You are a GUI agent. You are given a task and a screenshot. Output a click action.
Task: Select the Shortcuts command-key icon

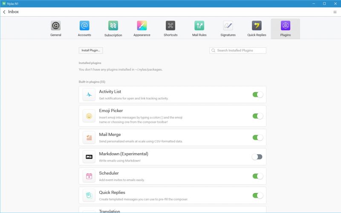point(170,26)
